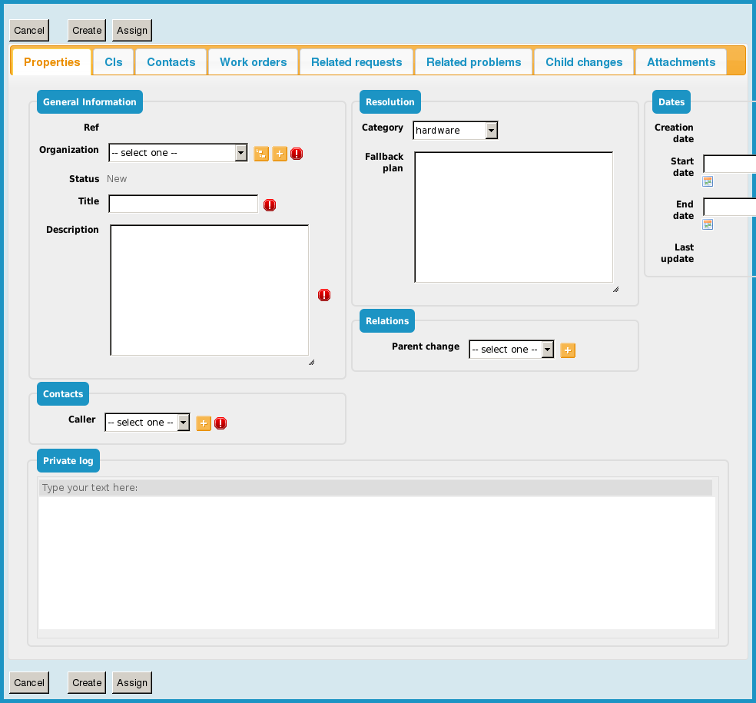
Task: Open the Parent change dropdown
Action: pos(511,350)
